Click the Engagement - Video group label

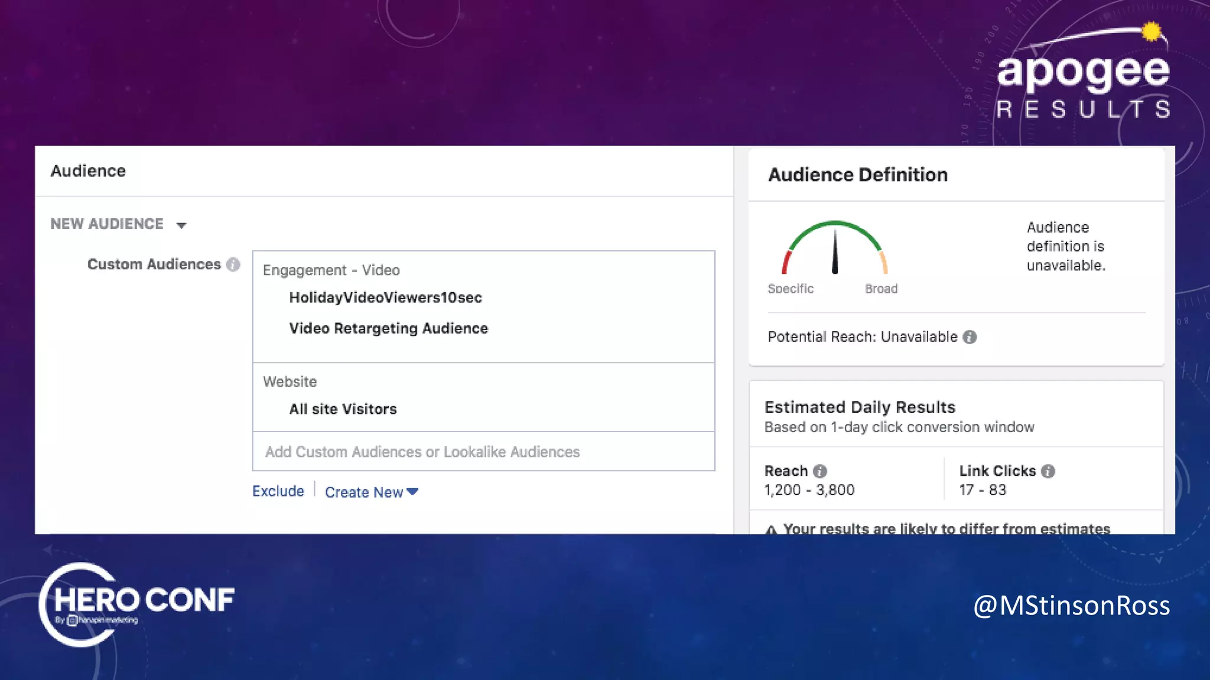(331, 270)
